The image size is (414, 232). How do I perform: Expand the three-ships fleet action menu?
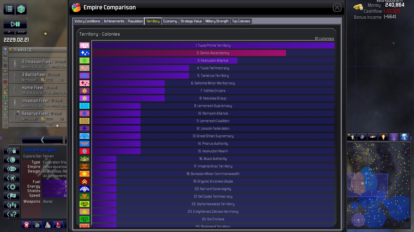tap(12, 205)
